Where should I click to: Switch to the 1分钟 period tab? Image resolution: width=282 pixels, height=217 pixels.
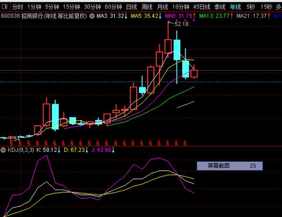click(x=34, y=7)
